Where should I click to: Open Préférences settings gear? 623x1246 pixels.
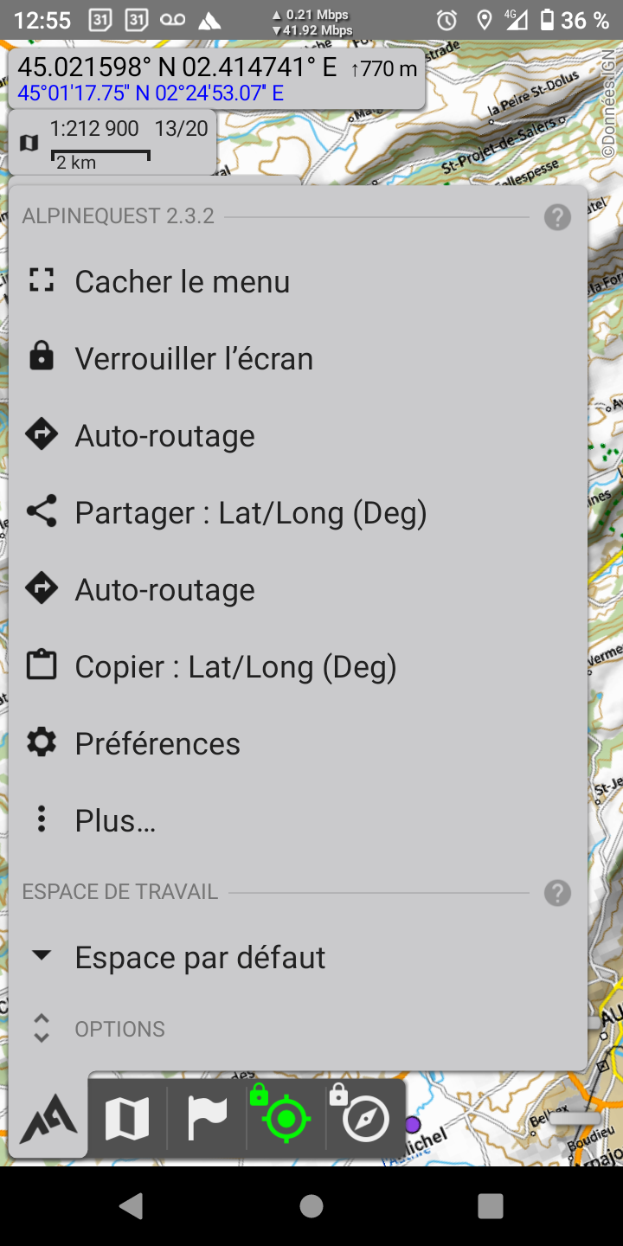pyautogui.click(x=157, y=743)
